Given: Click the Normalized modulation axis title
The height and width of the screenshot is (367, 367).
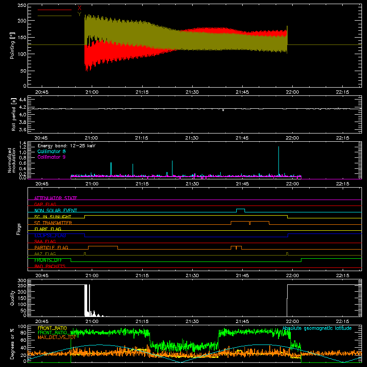Looking at the screenshot, I should pyautogui.click(x=11, y=160).
